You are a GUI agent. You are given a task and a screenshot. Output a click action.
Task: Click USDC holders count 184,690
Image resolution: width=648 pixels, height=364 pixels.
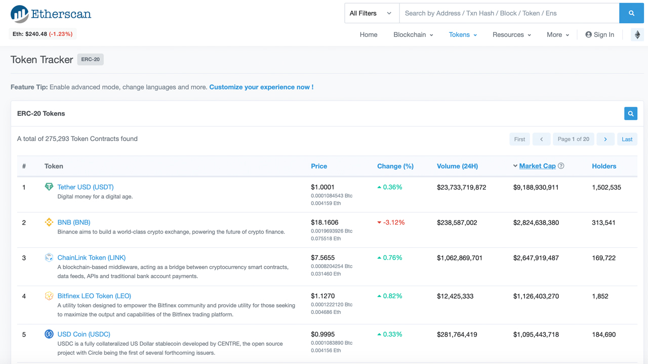604,335
